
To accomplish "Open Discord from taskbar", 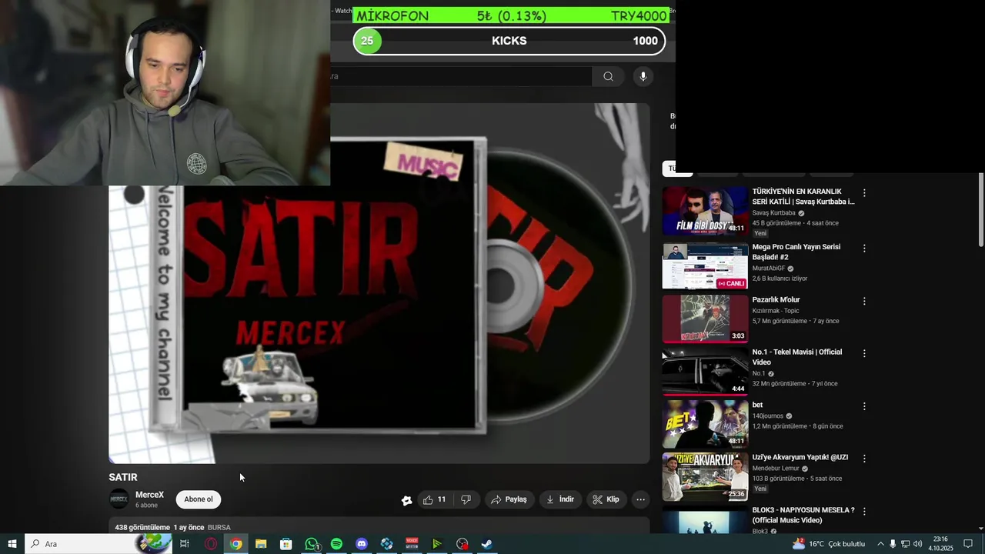I will coord(362,544).
